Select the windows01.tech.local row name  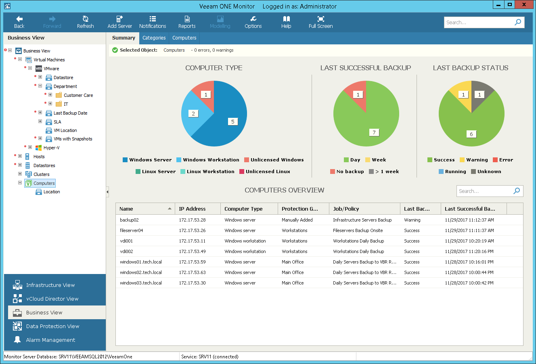click(141, 262)
